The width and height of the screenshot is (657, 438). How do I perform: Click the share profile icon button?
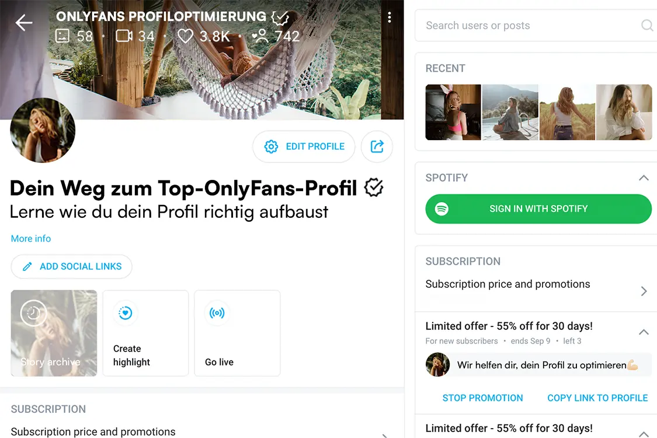(x=377, y=147)
